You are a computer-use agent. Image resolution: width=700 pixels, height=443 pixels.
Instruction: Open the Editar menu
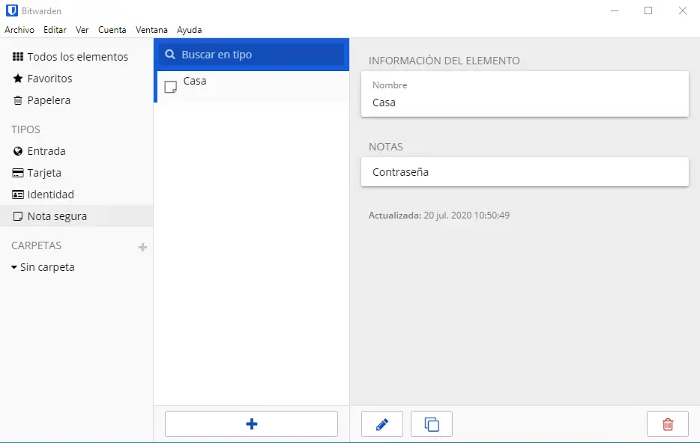55,30
